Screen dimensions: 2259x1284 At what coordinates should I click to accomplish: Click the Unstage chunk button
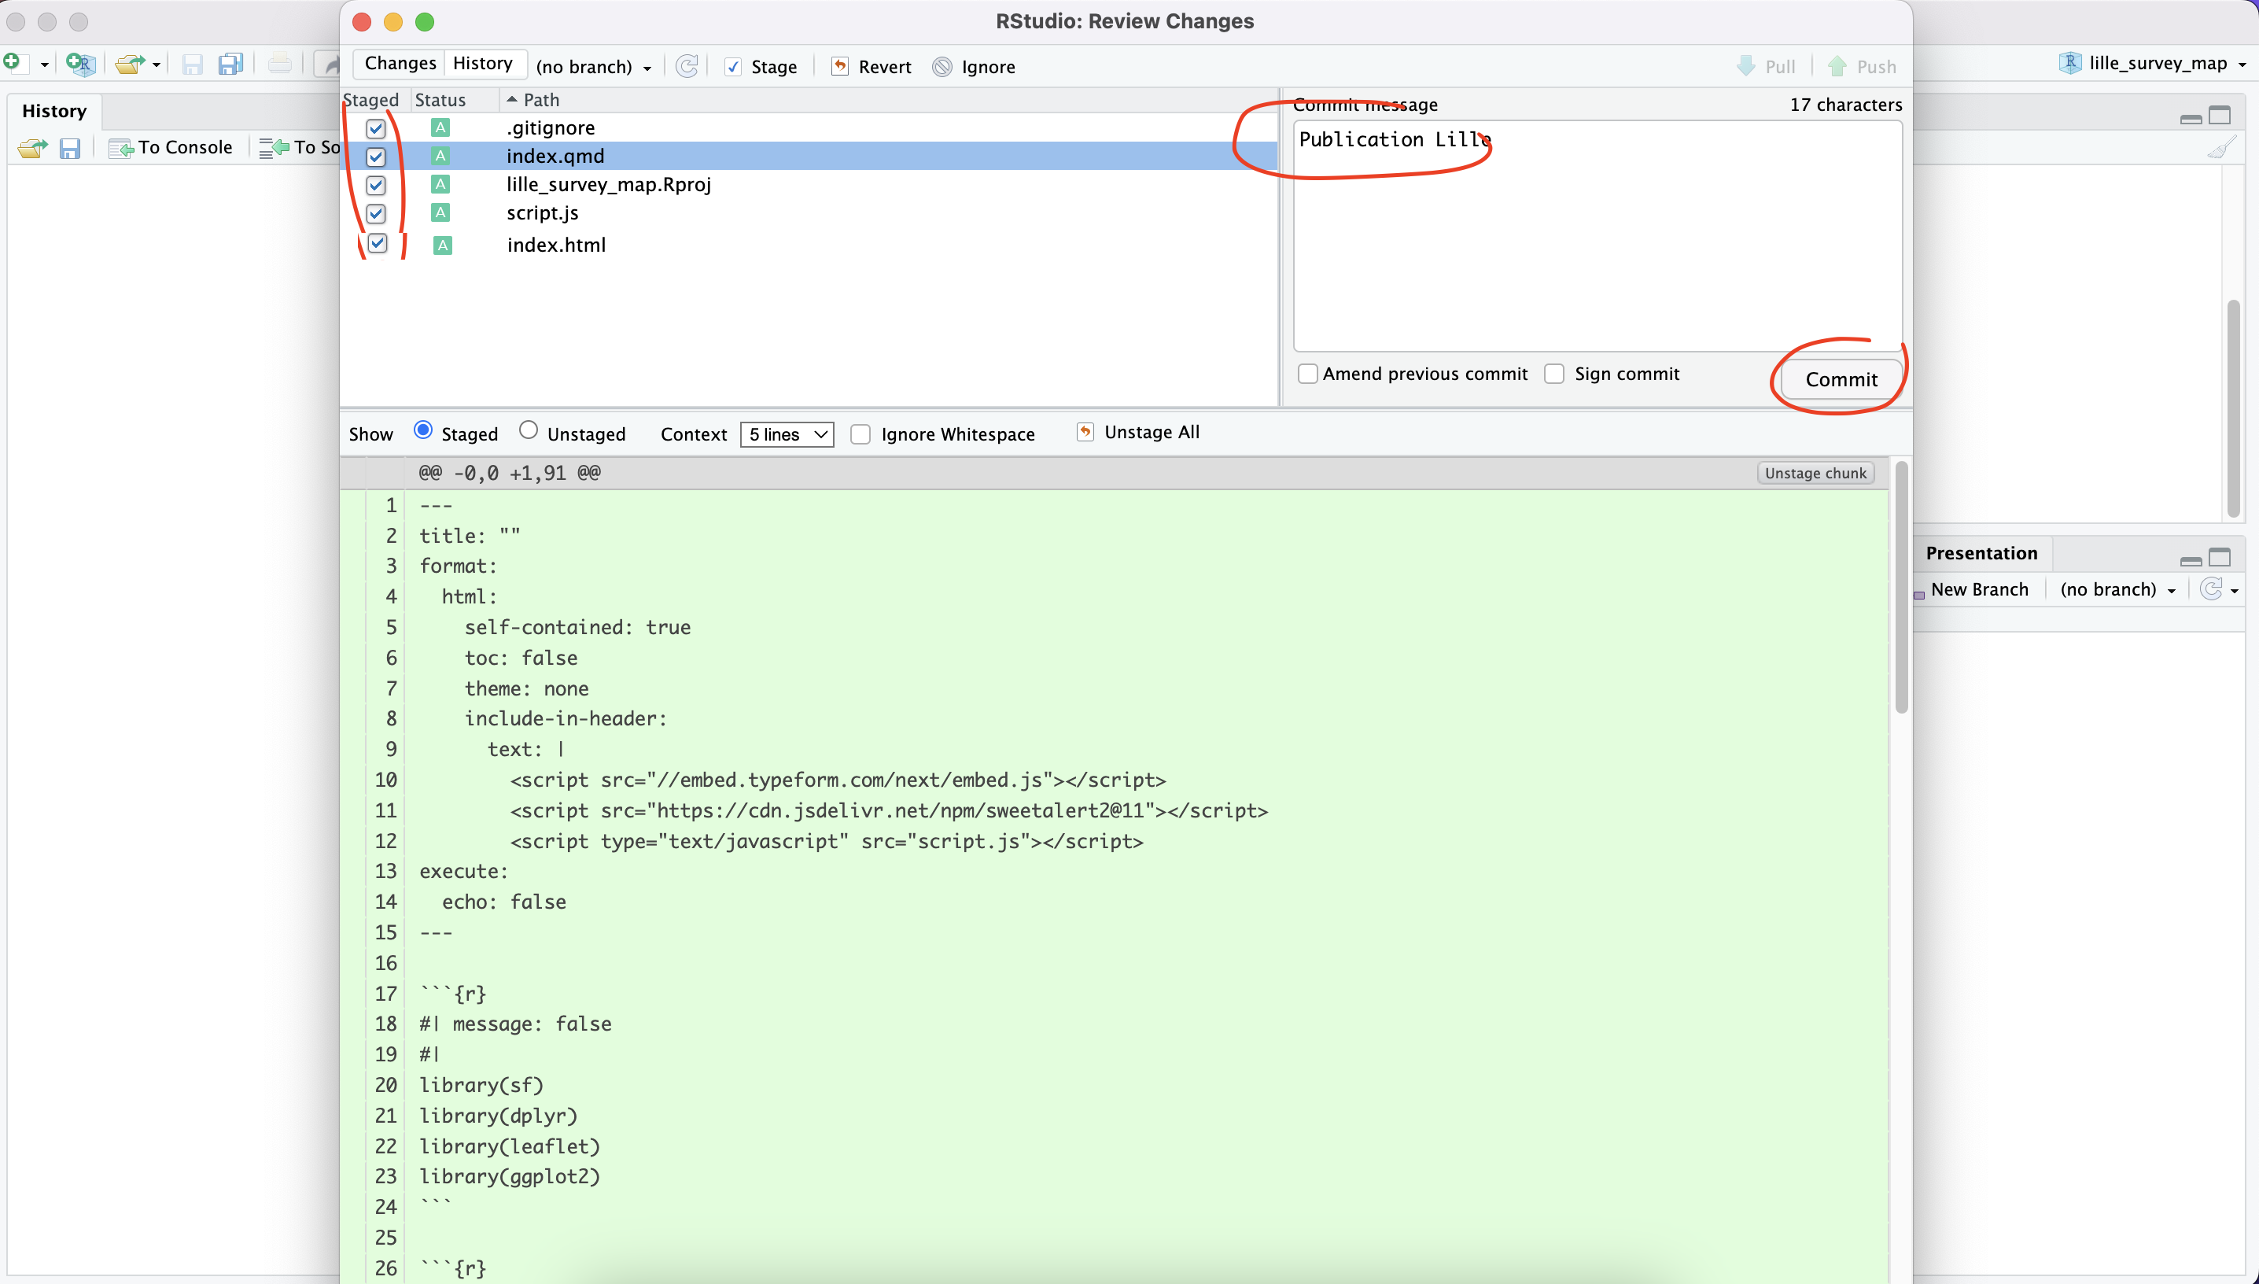[x=1815, y=473]
